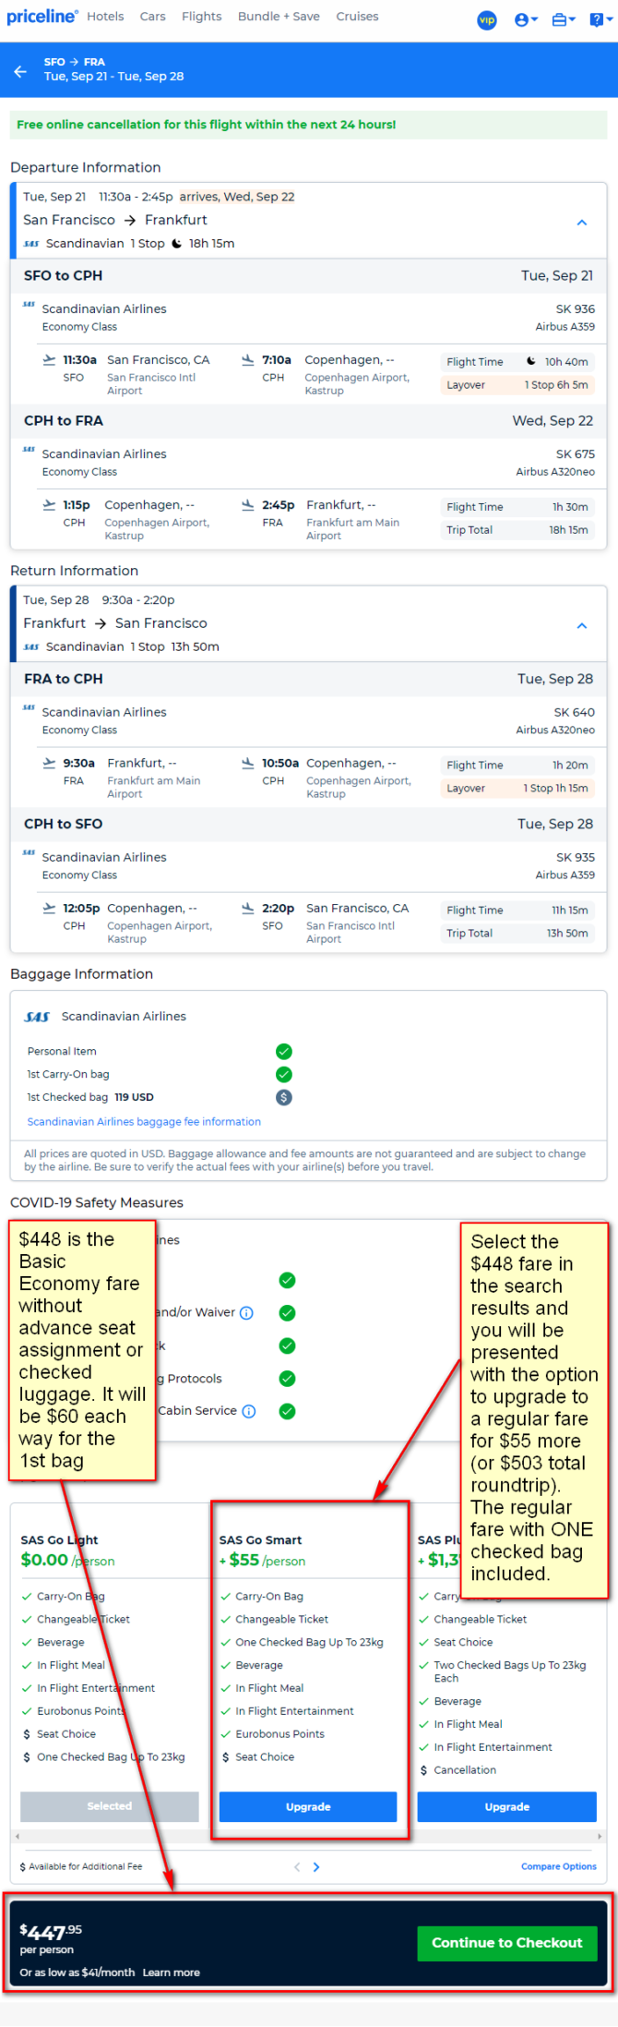Click the Compare Options link

click(558, 1866)
